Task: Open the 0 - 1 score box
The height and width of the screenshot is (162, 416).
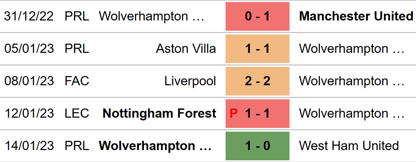Action: [257, 16]
